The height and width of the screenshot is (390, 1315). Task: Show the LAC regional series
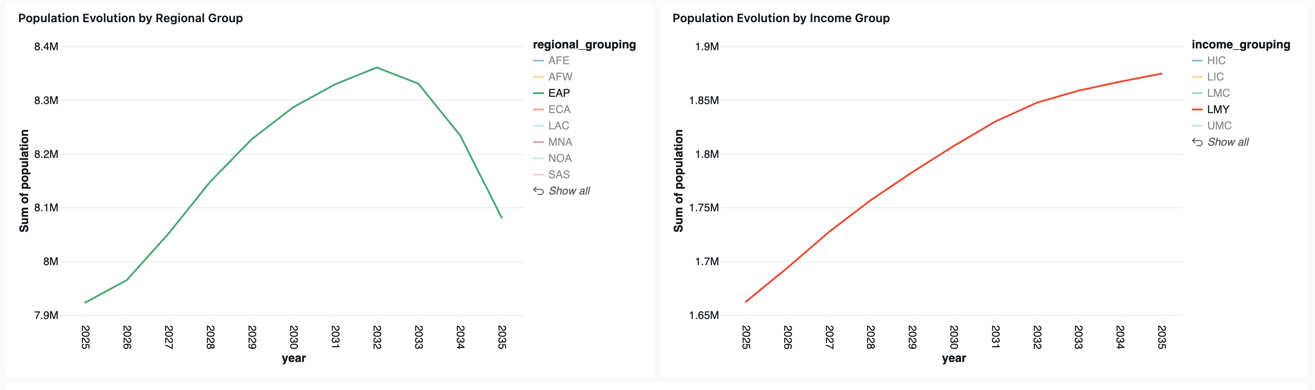558,126
